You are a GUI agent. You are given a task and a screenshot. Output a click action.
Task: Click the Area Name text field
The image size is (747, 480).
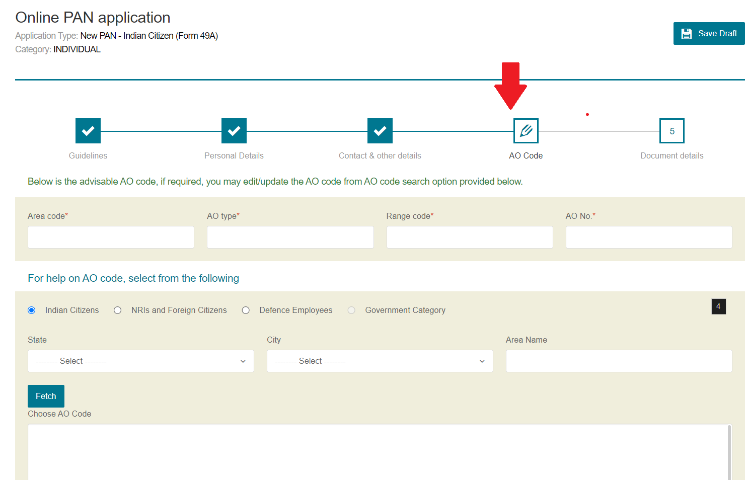point(618,361)
